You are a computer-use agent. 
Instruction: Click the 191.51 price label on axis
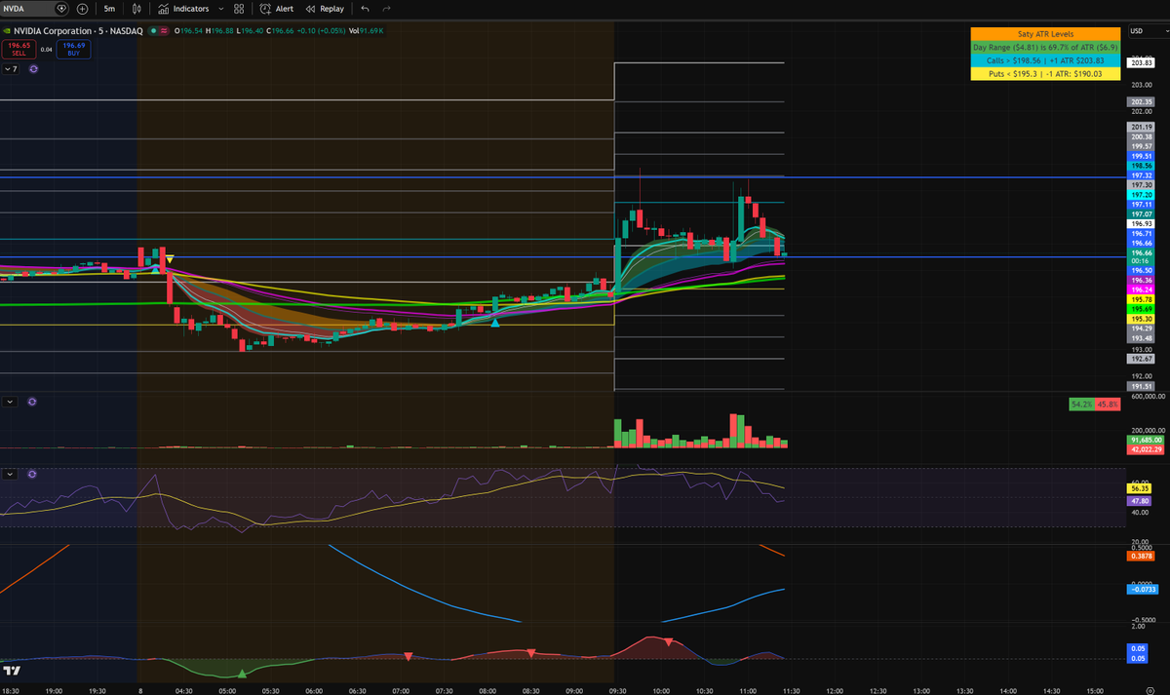(x=1142, y=385)
